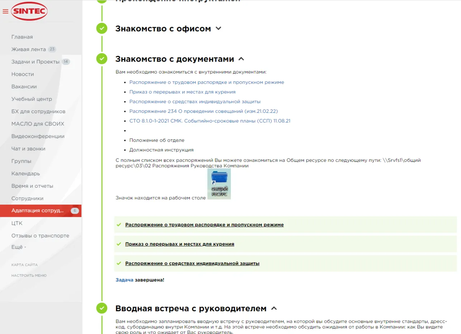This screenshot has width=461, height=334.
Task: Click the hamburger menu icon beside the logo
Action: pos(5,12)
